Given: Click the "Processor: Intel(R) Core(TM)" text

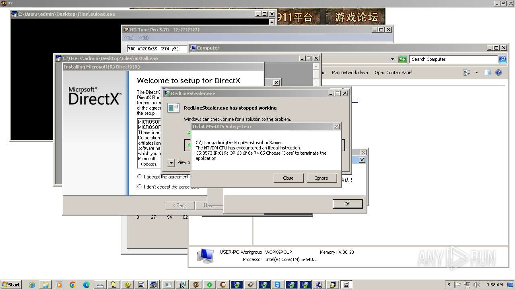Looking at the screenshot, I should (280, 259).
